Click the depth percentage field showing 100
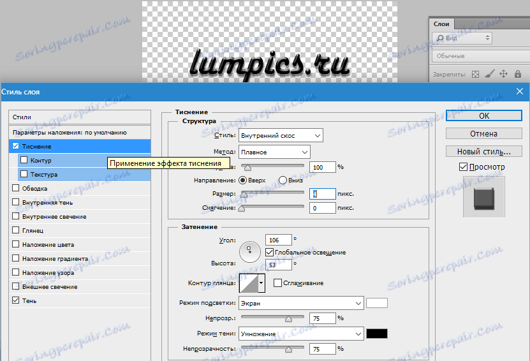Viewport: 530px width, 361px height. tap(323, 167)
